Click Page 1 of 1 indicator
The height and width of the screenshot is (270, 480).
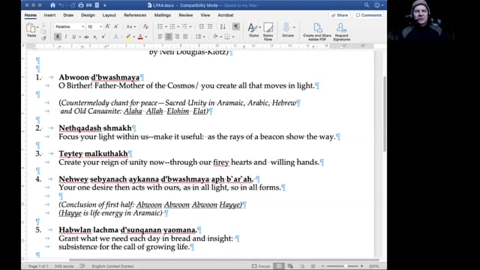coord(38,266)
